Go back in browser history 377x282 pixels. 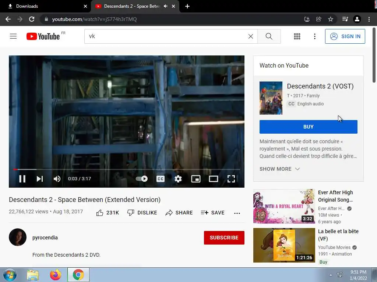tap(8, 19)
